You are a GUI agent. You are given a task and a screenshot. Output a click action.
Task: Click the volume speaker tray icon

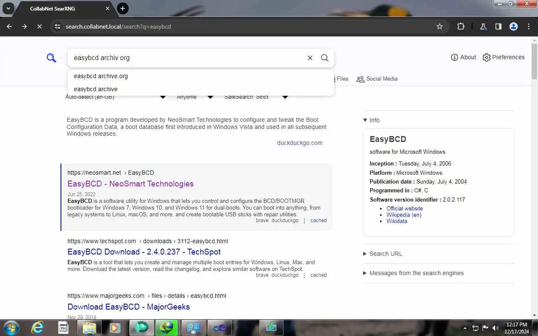(x=496, y=328)
